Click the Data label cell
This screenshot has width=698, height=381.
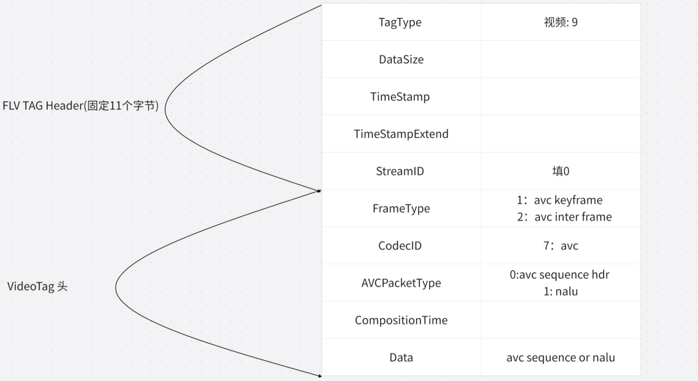pyautogui.click(x=401, y=358)
